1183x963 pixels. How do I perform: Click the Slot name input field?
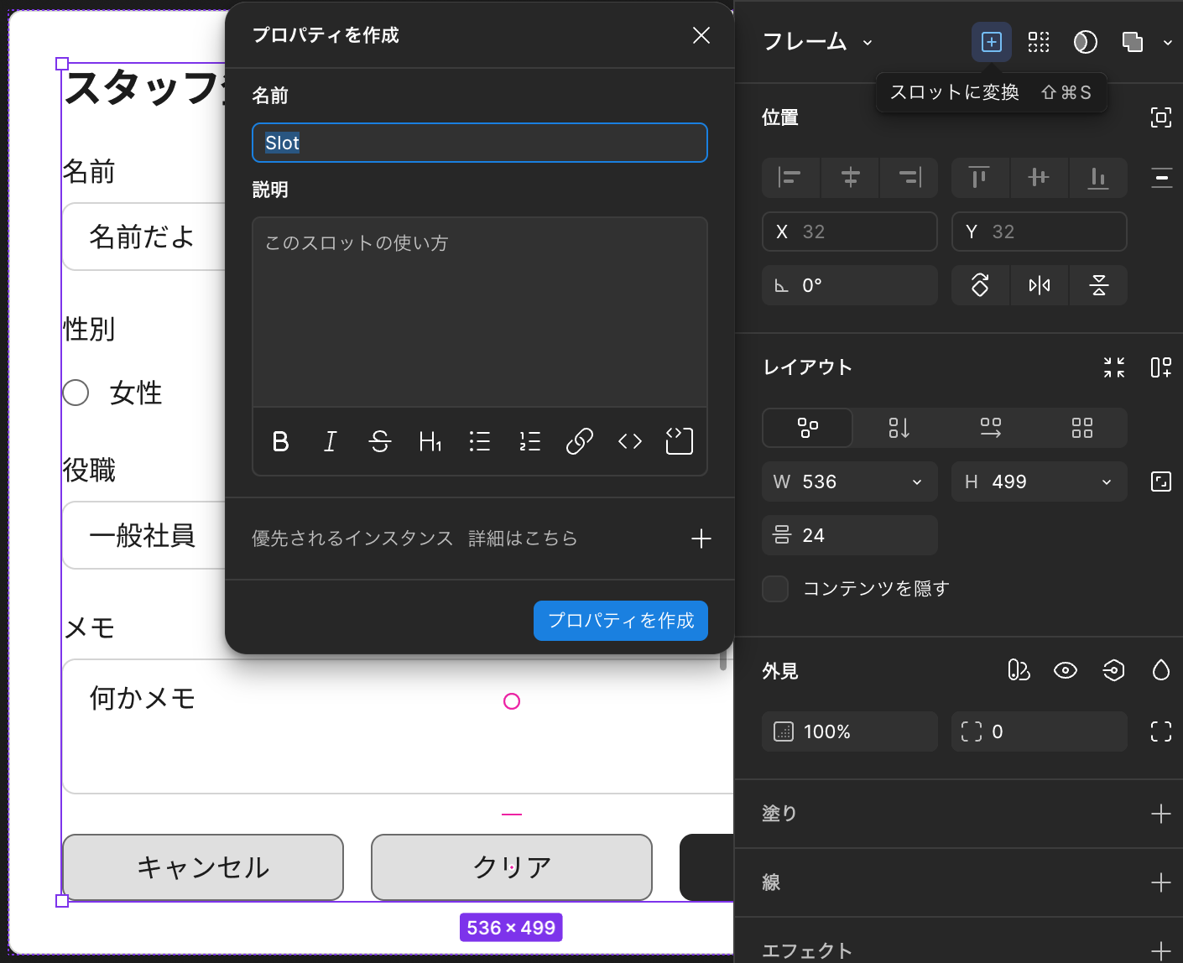coord(479,143)
